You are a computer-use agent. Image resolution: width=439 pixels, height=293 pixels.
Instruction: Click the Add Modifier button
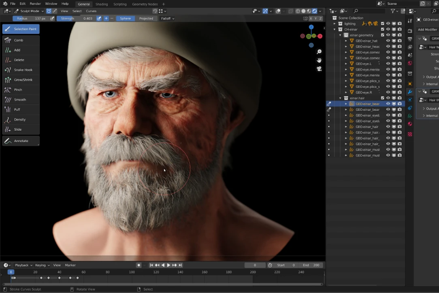click(427, 30)
